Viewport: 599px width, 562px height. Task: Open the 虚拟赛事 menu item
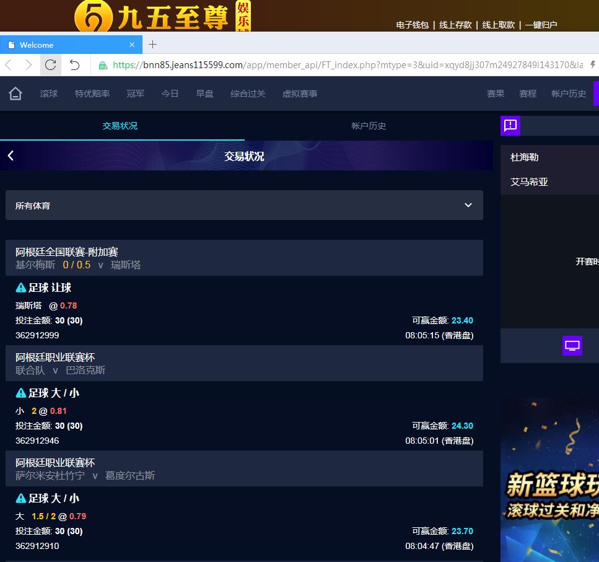pyautogui.click(x=300, y=94)
